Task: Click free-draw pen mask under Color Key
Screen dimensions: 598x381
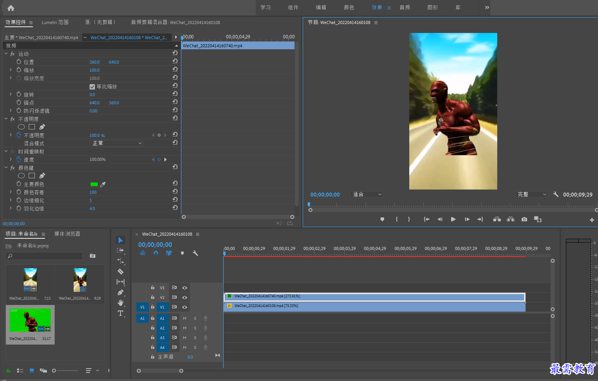Action: coord(42,176)
